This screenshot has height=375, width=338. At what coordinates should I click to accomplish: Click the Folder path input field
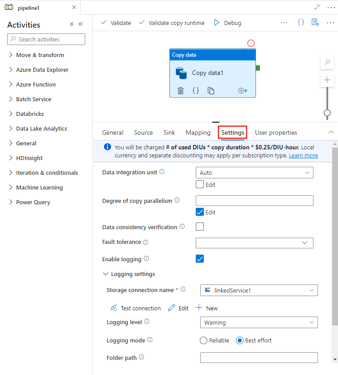pyautogui.click(x=259, y=357)
